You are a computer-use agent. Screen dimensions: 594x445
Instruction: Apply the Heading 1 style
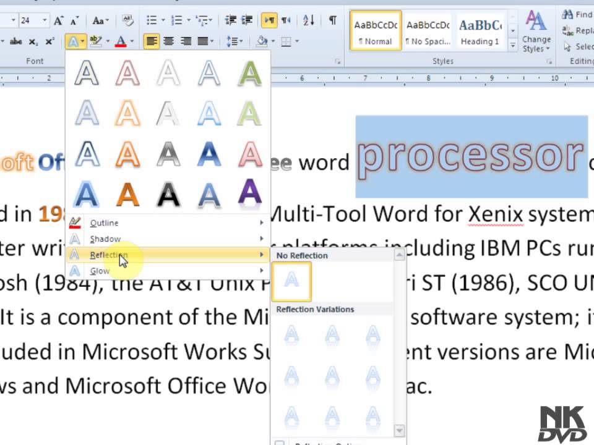(x=480, y=31)
